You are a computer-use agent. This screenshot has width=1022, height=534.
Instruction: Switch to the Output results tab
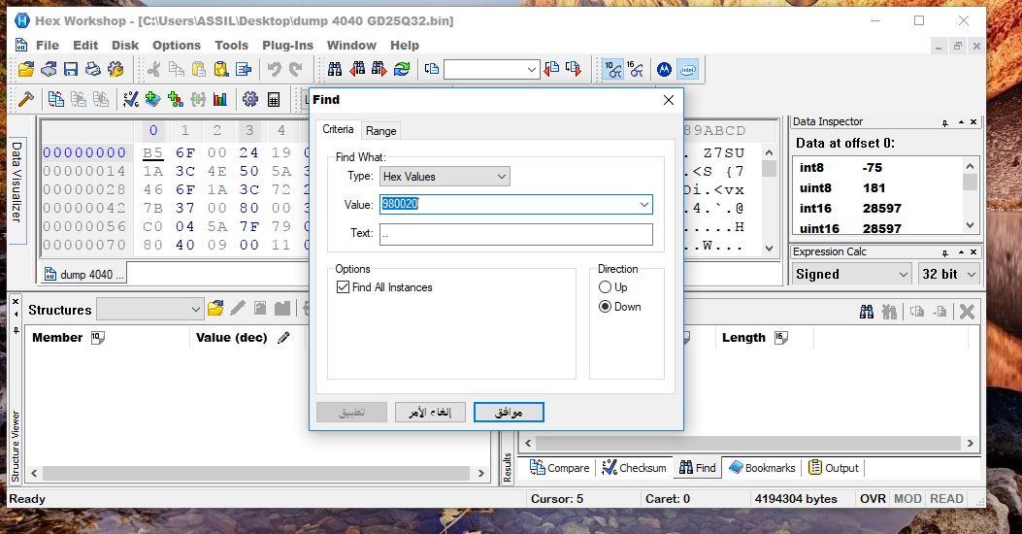(x=834, y=468)
